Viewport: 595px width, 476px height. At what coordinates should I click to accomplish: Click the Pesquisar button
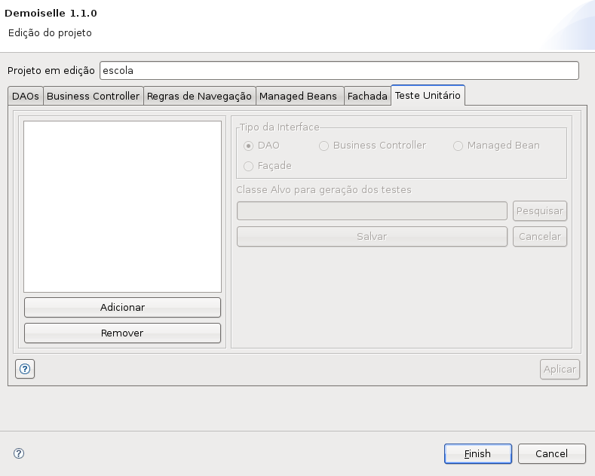(x=539, y=210)
